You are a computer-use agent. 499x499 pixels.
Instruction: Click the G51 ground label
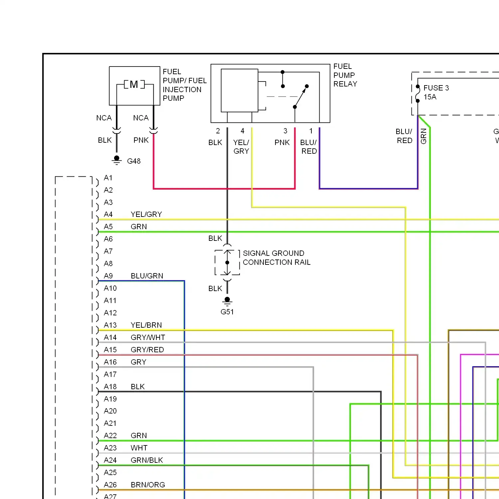227,312
